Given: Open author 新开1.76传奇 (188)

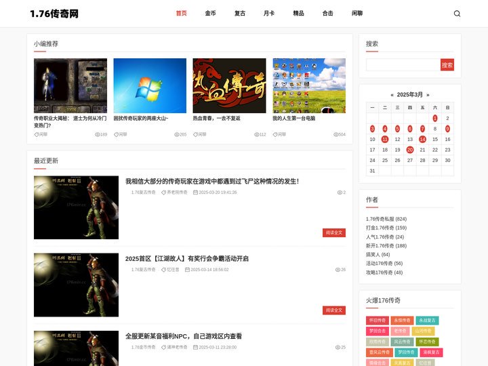Looking at the screenshot, I should point(386,245).
